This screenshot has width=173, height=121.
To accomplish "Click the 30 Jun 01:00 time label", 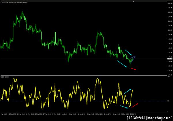I will [x=125, y=114].
